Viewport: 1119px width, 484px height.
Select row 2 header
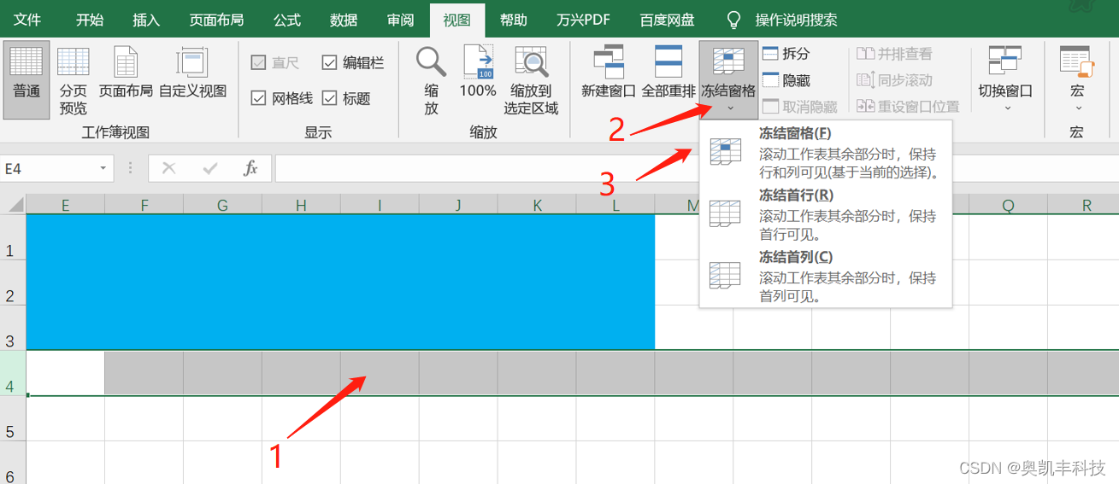tap(13, 283)
